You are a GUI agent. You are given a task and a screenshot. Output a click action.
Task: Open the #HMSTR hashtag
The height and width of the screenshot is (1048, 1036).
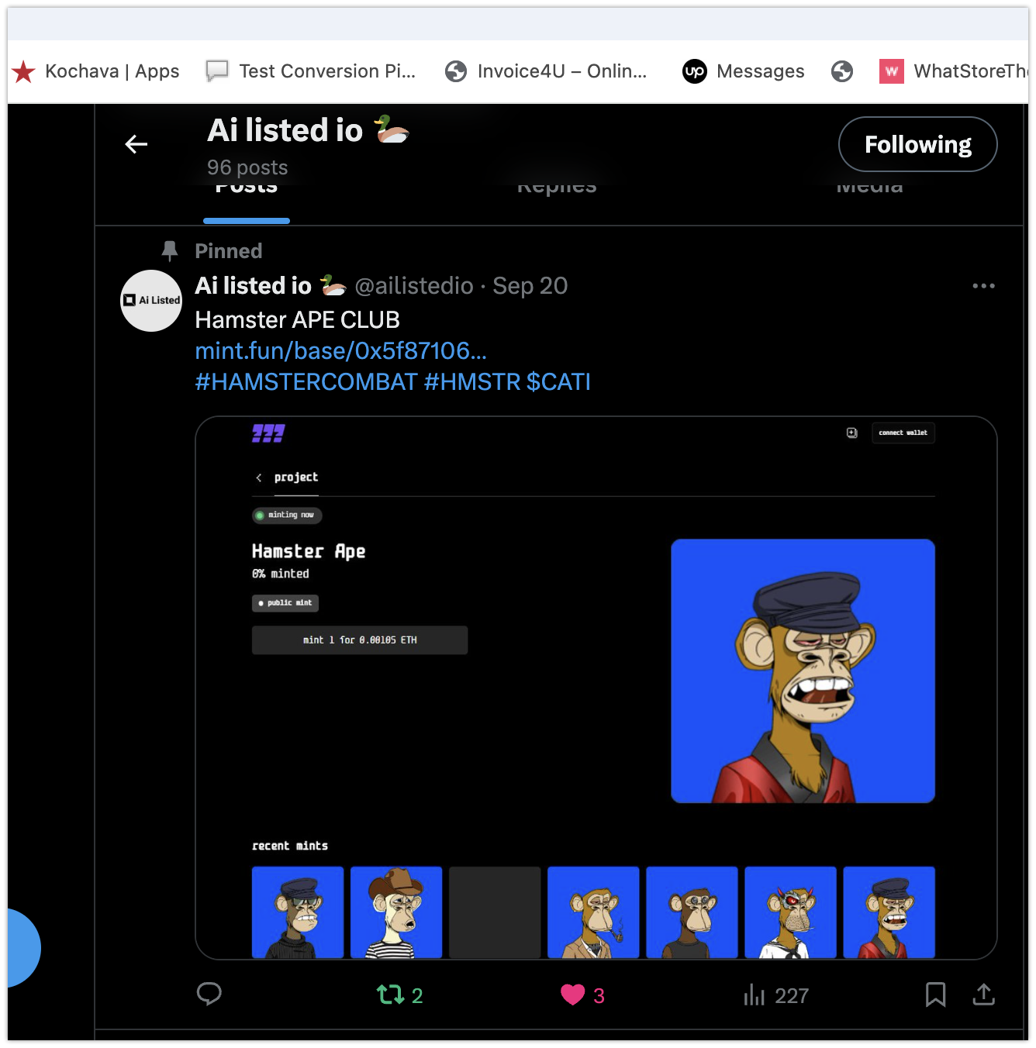point(471,382)
